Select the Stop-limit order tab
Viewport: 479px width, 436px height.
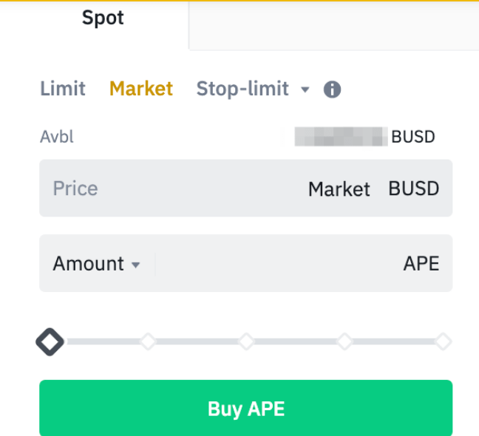coord(242,89)
